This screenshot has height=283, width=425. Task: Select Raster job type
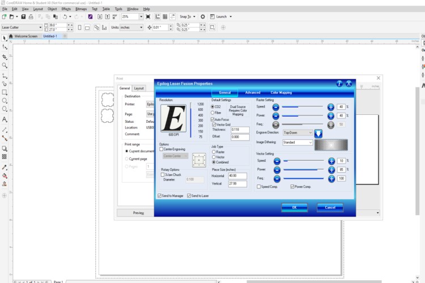point(214,152)
